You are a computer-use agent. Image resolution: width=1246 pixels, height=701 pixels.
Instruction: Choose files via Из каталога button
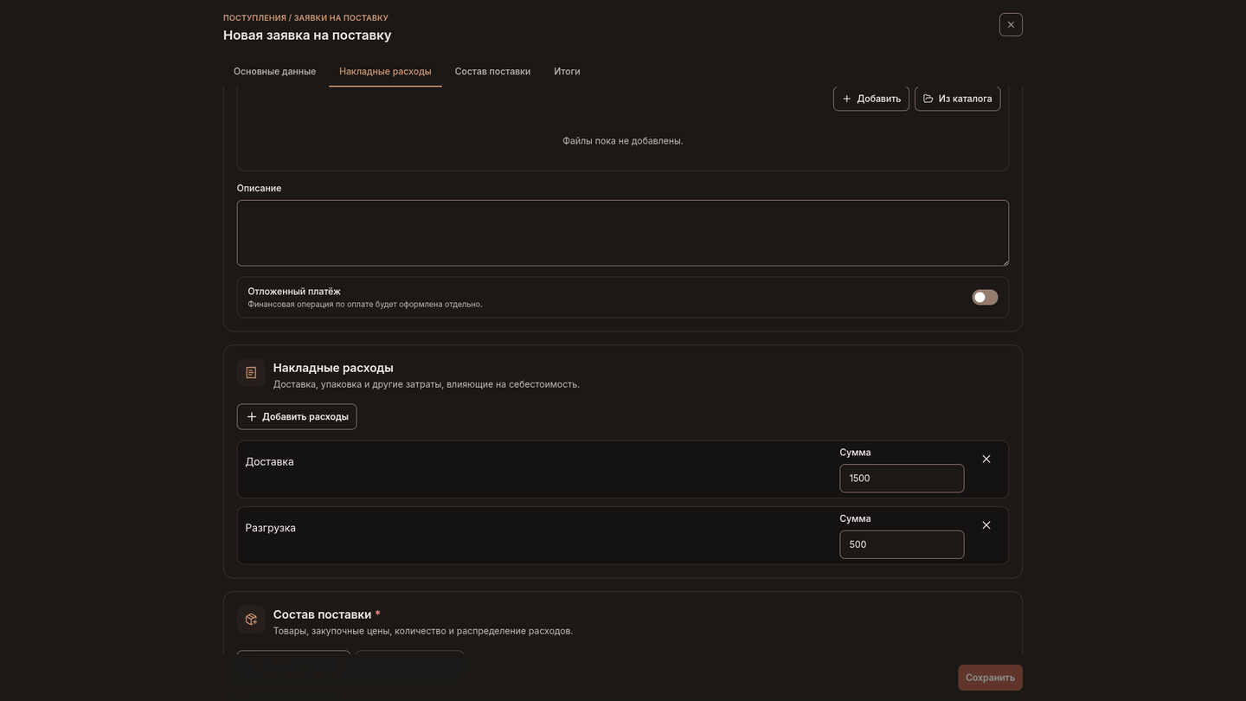(x=957, y=99)
